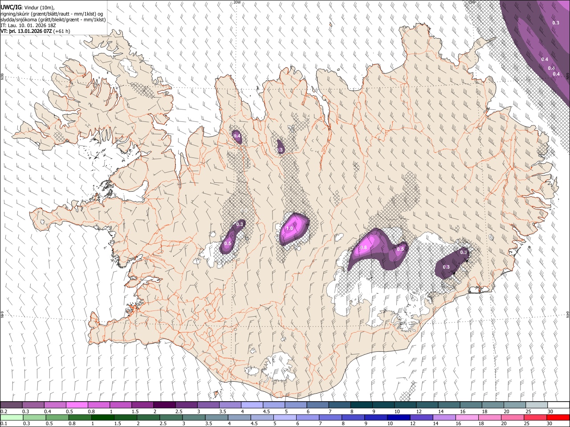Click the 'slydda/snjókoma' description line
Viewport: 570px width, 427px height.
point(53,20)
